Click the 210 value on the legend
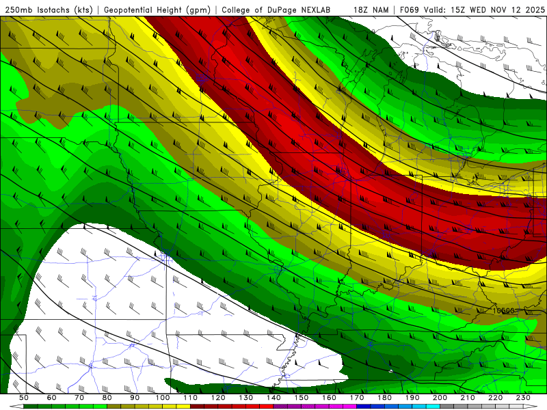 click(x=468, y=398)
